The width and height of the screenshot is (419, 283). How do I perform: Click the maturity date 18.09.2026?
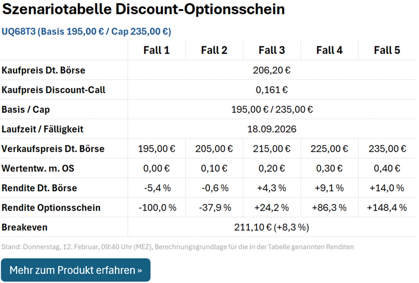point(271,129)
